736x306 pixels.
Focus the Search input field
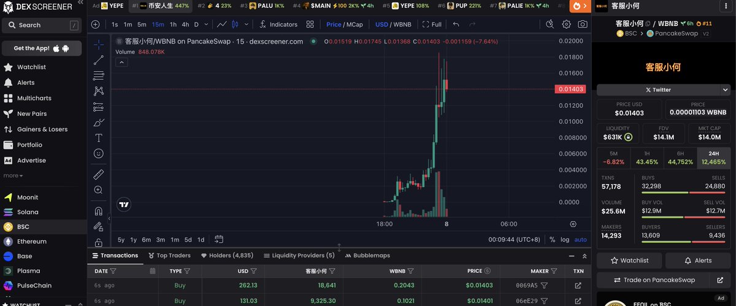[42, 25]
